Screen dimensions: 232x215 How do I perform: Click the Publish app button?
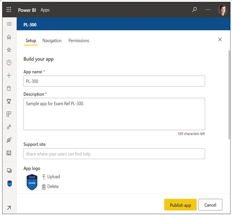(180, 205)
